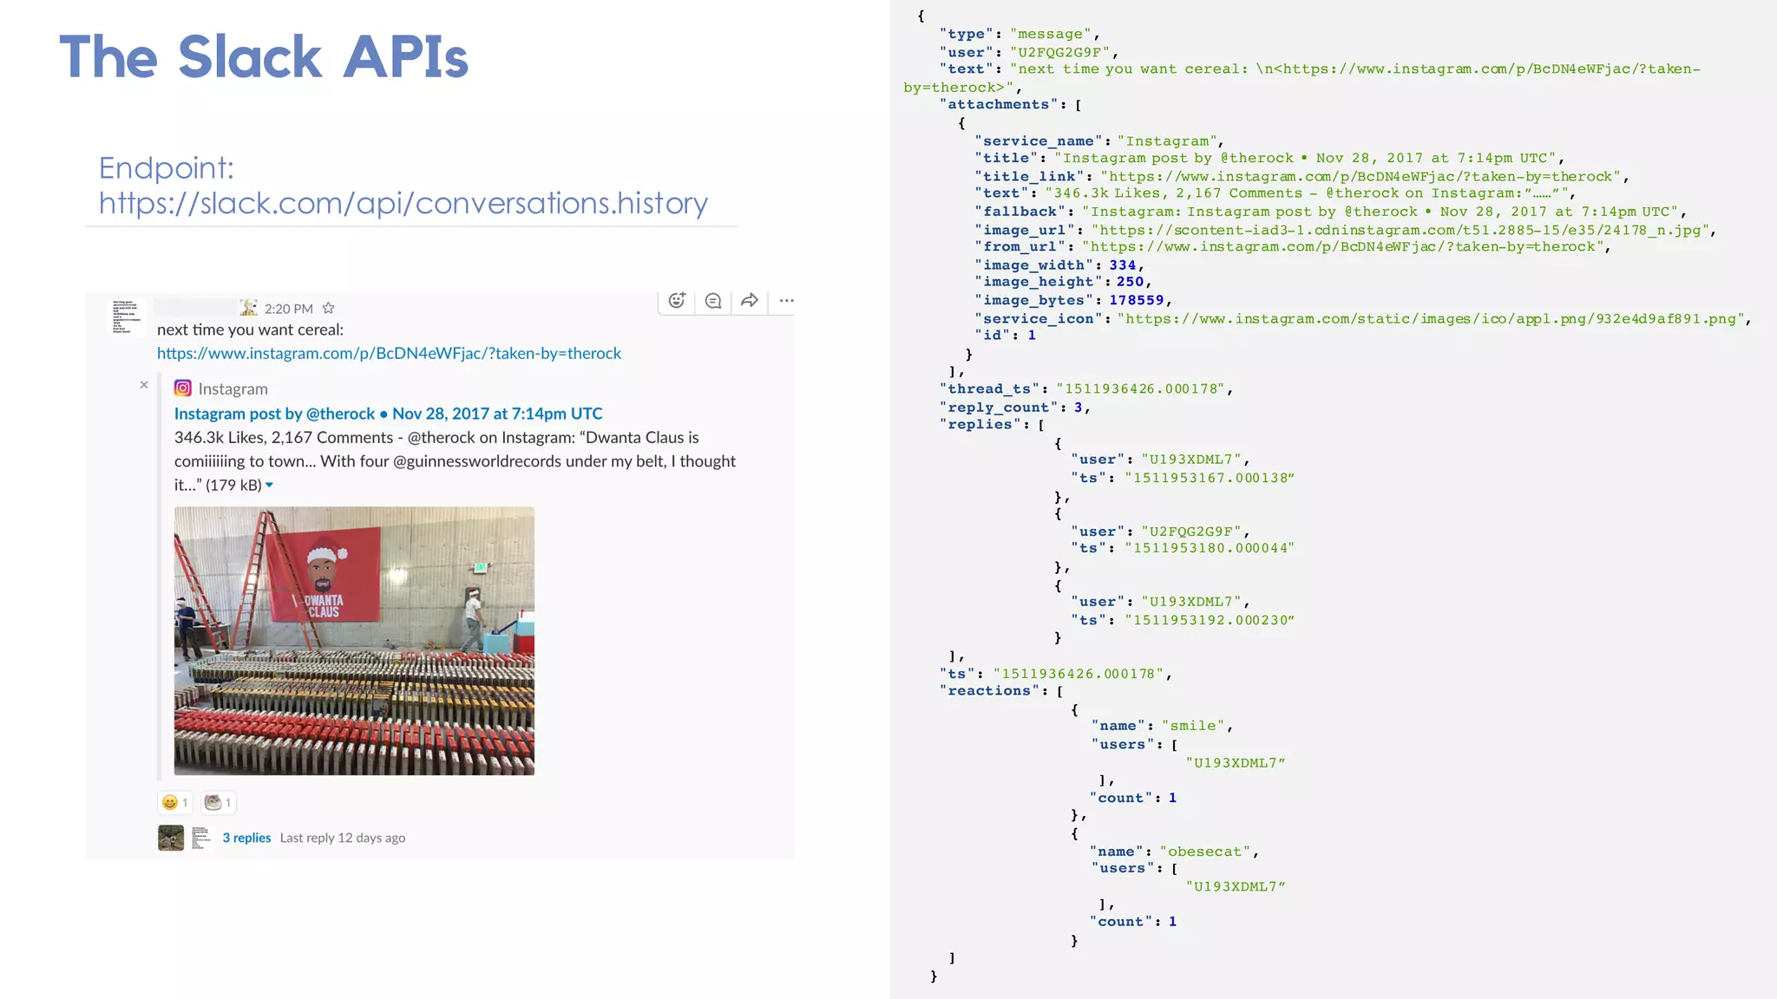Click the "from_url" key in JSON
The height and width of the screenshot is (999, 1777).
tap(1020, 246)
